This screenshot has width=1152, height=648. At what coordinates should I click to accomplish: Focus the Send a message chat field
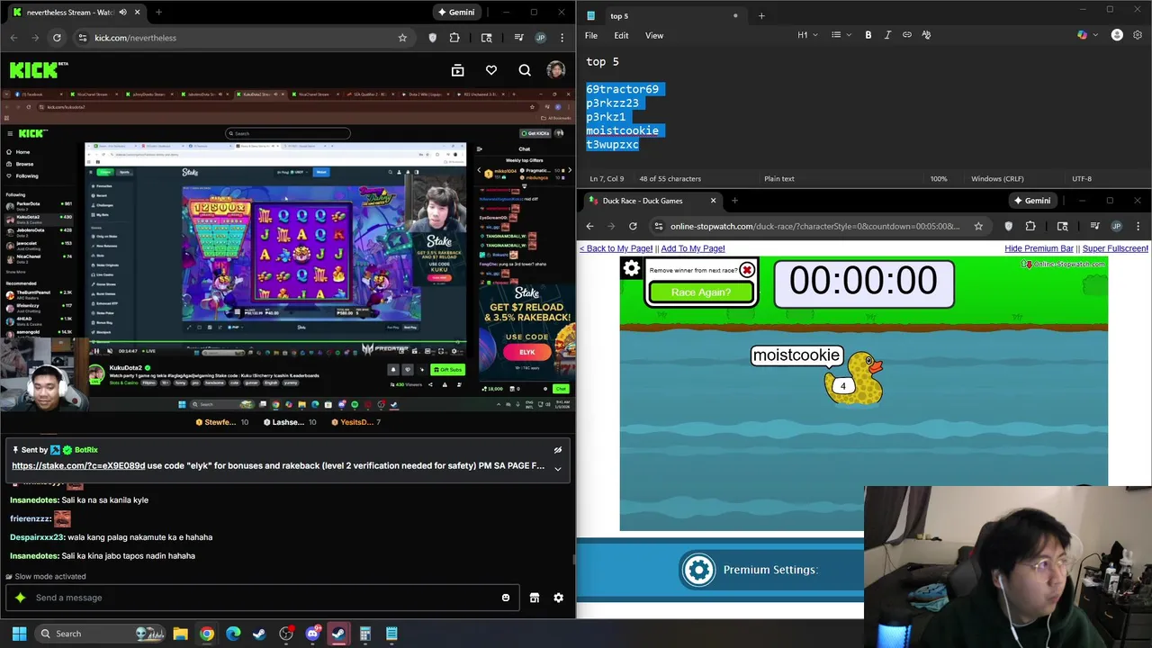261,598
